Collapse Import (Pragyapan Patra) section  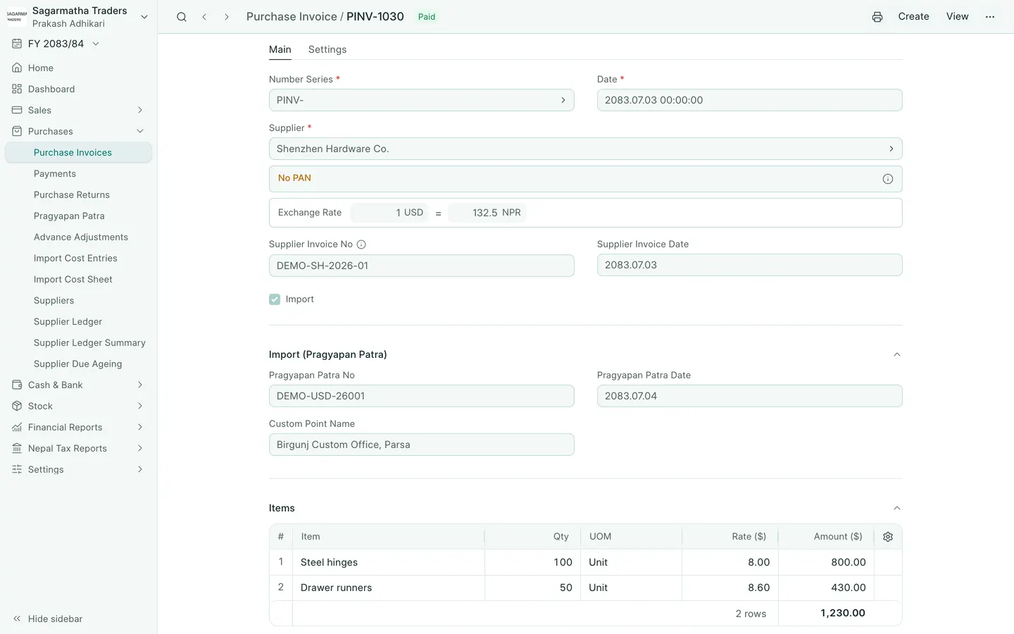(897, 354)
